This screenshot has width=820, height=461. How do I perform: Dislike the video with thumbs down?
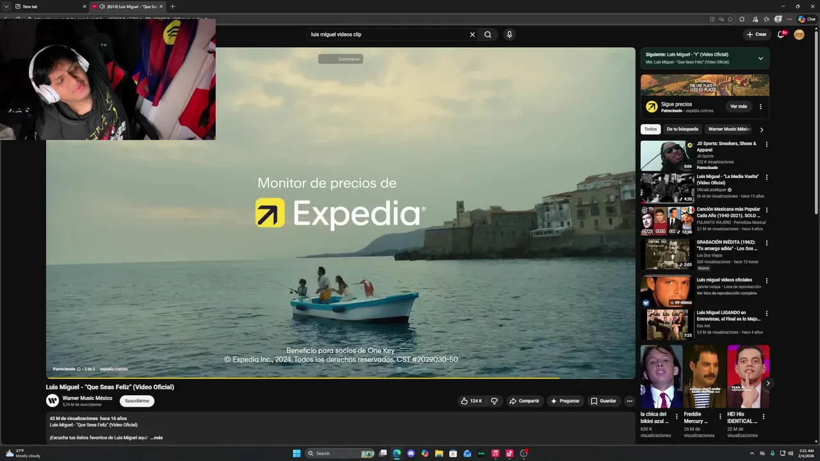click(494, 401)
